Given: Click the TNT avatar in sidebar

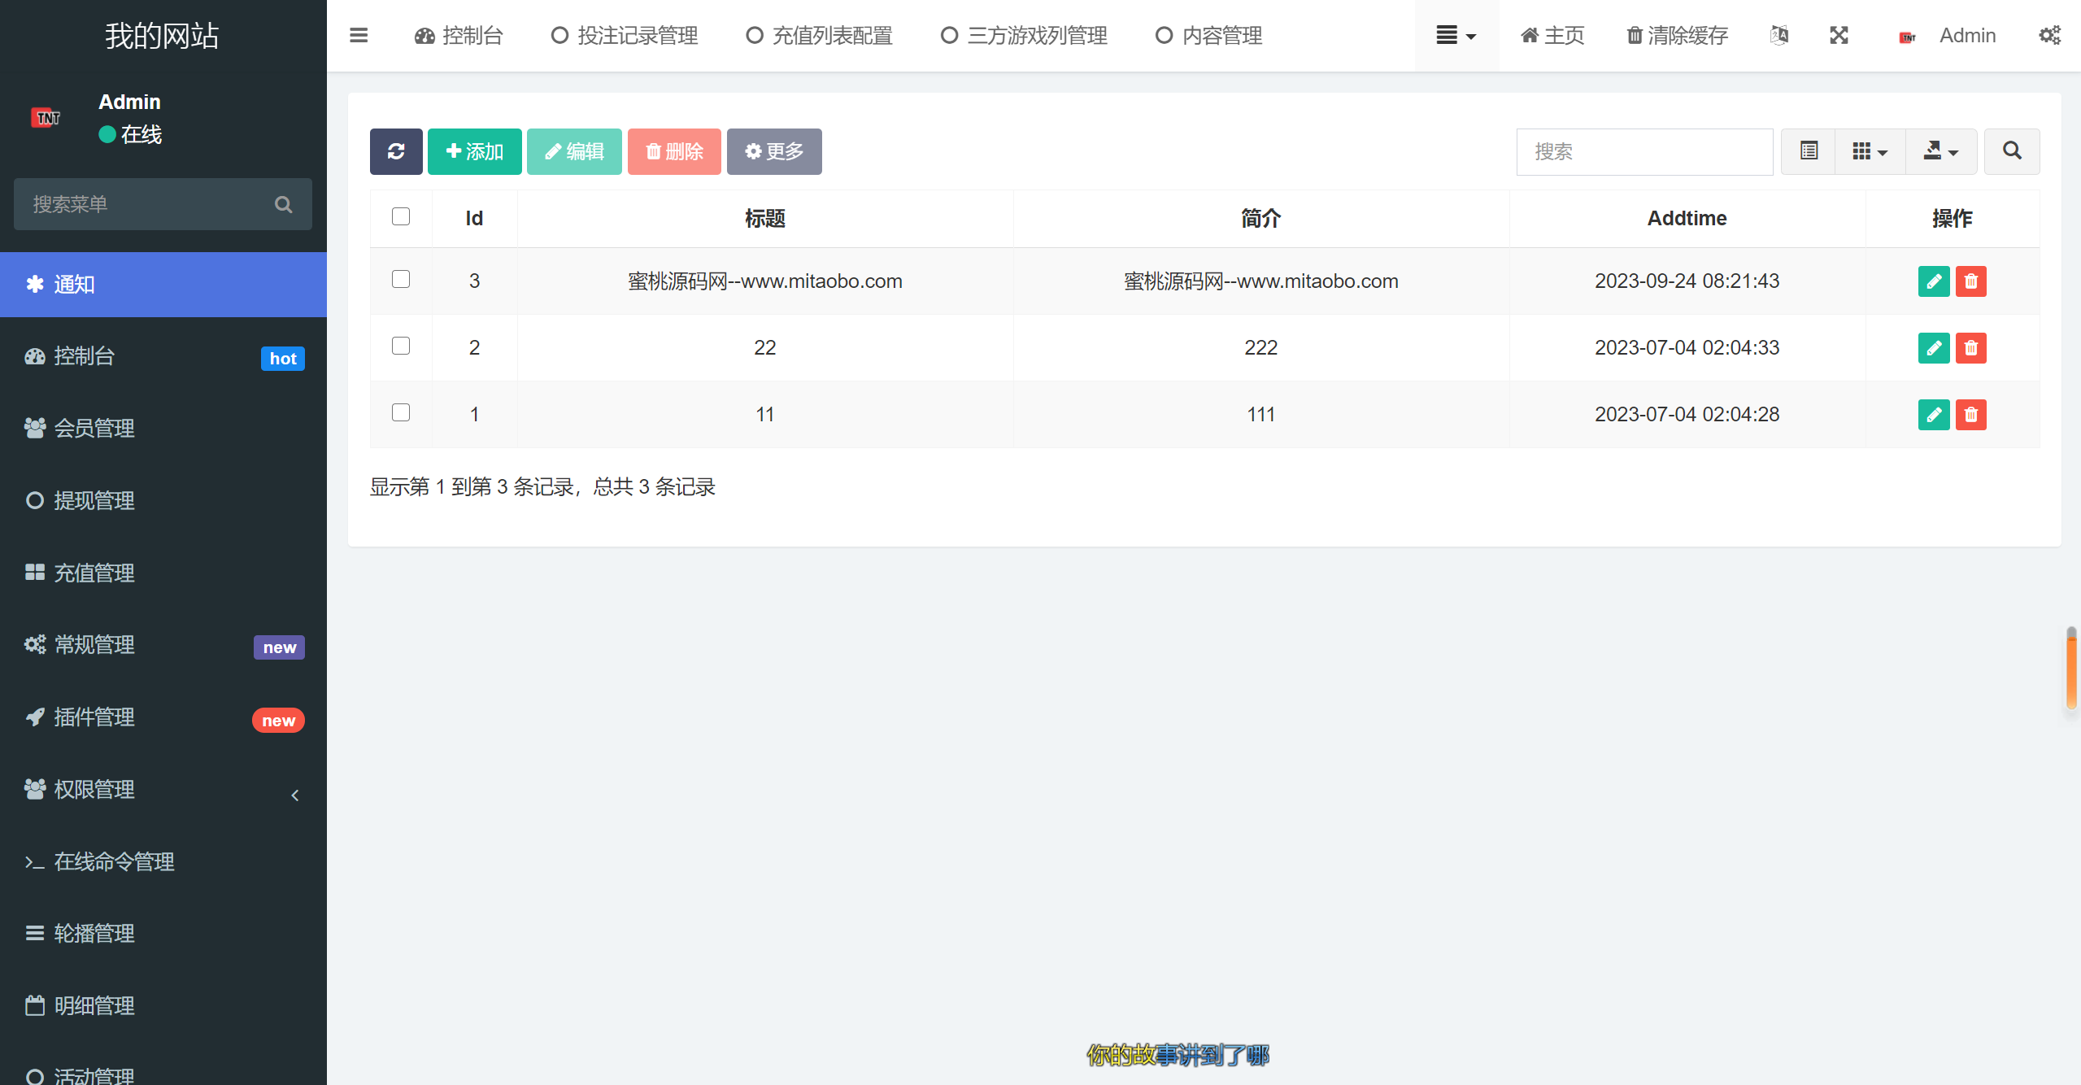Looking at the screenshot, I should [x=46, y=118].
